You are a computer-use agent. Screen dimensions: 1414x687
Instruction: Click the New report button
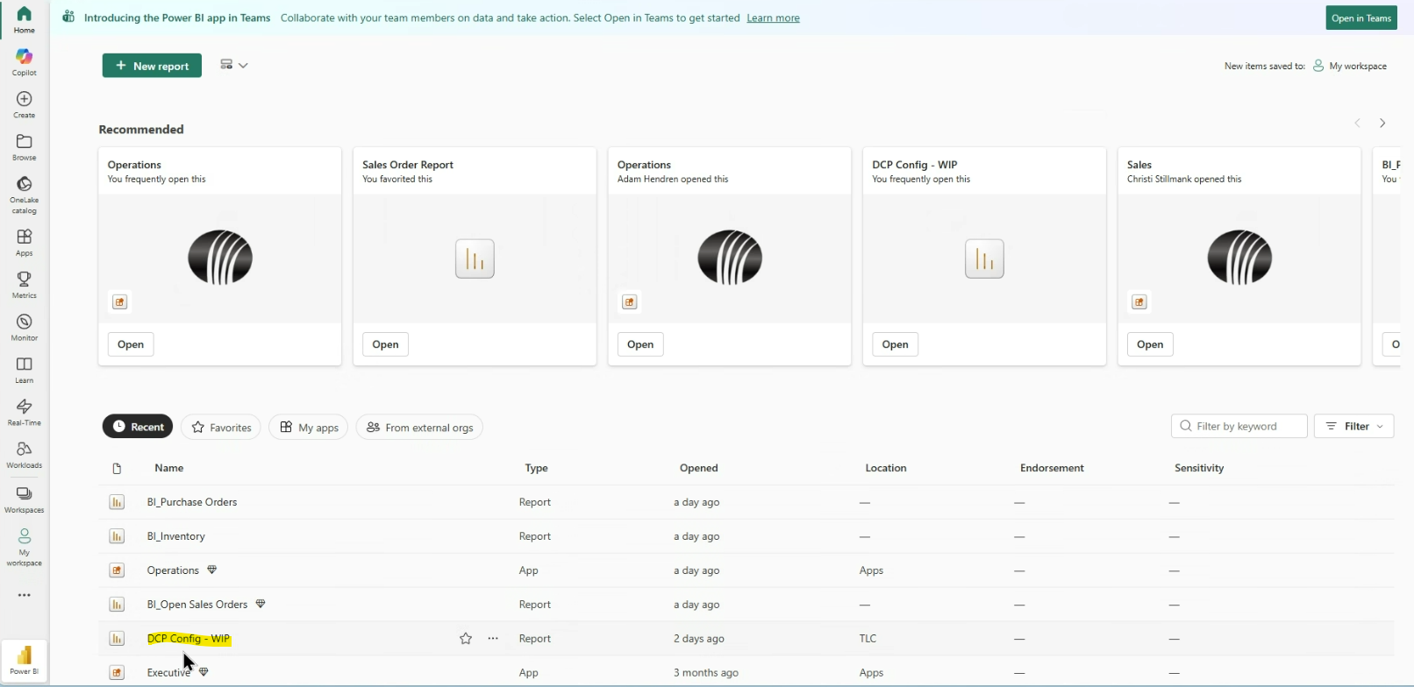pyautogui.click(x=152, y=66)
